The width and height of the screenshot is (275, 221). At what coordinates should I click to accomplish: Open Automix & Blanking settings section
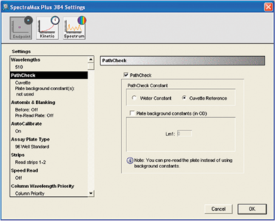coord(33,102)
